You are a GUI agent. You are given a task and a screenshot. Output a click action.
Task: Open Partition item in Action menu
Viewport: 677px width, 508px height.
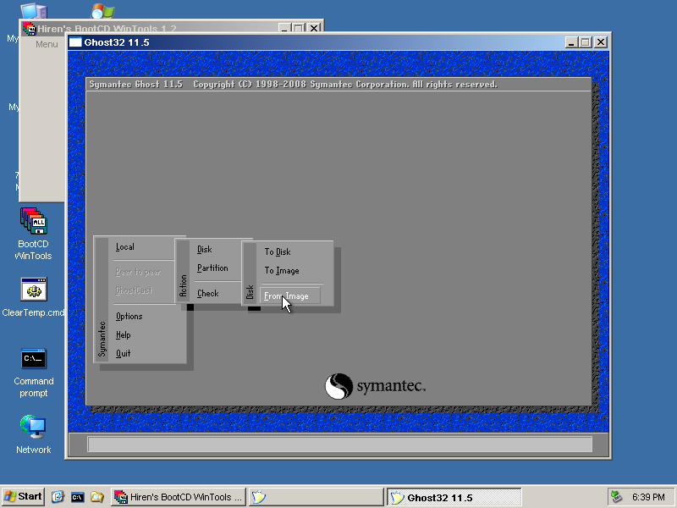click(x=212, y=268)
